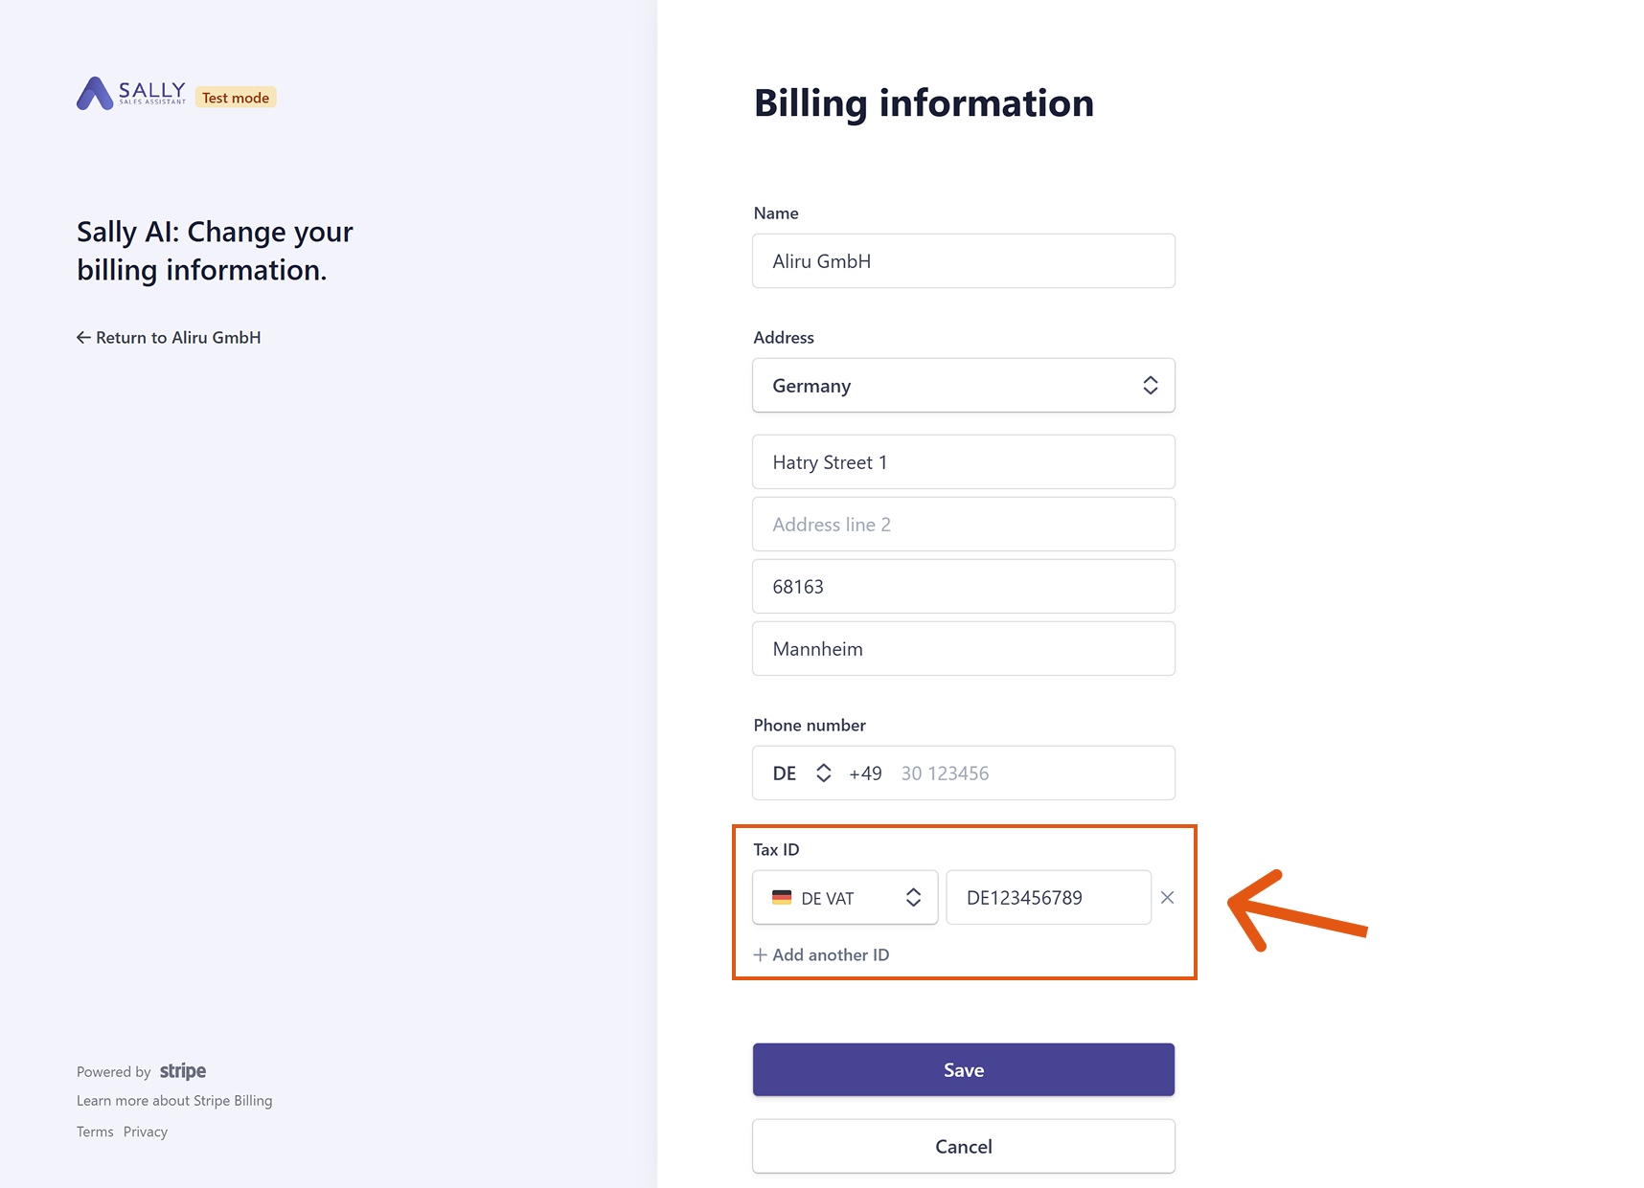Image resolution: width=1644 pixels, height=1188 pixels.
Task: Click the Address line 2 field
Action: [x=964, y=524]
